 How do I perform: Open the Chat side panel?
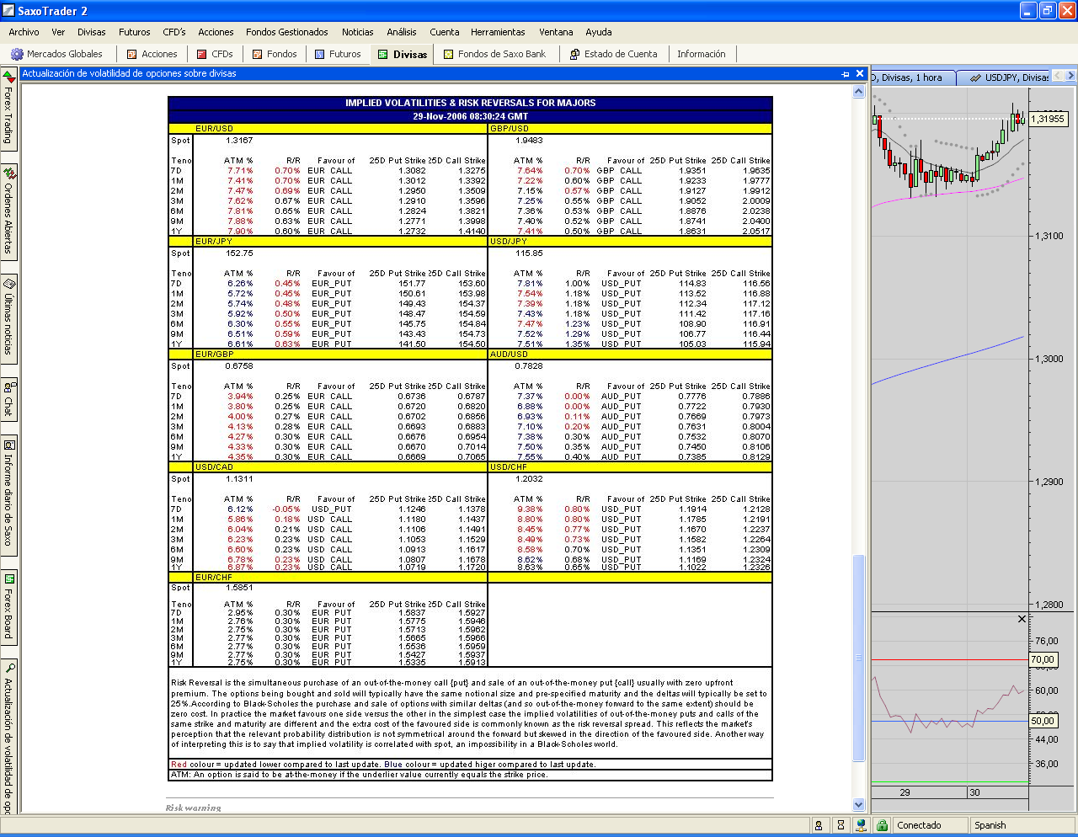click(x=8, y=399)
